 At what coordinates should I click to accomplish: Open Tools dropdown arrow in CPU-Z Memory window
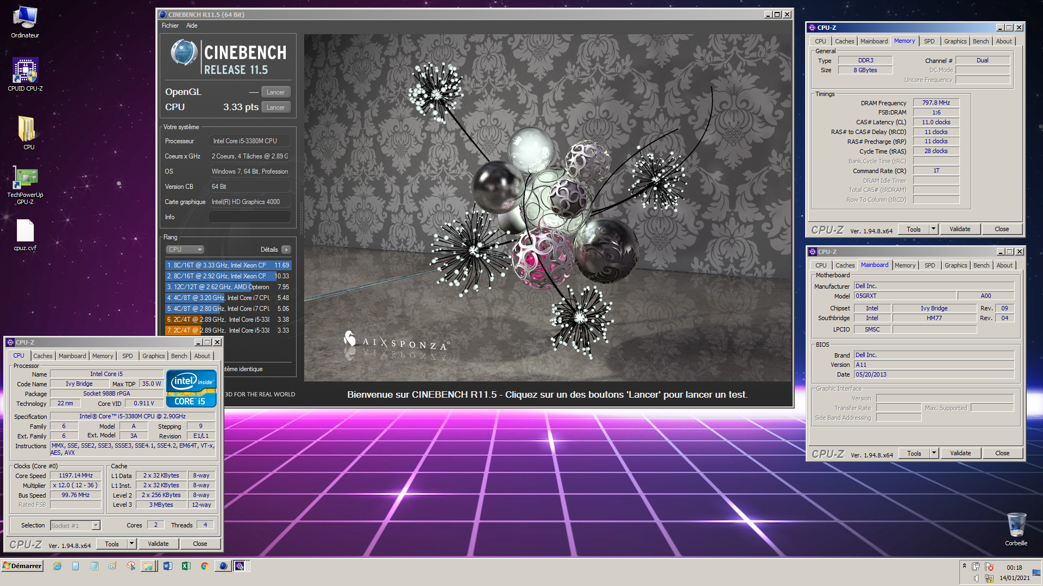click(933, 229)
